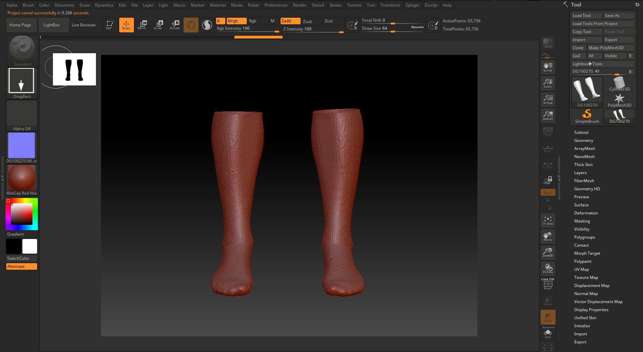Select the Scale transform icon
This screenshot has width=643, height=352.
click(158, 25)
